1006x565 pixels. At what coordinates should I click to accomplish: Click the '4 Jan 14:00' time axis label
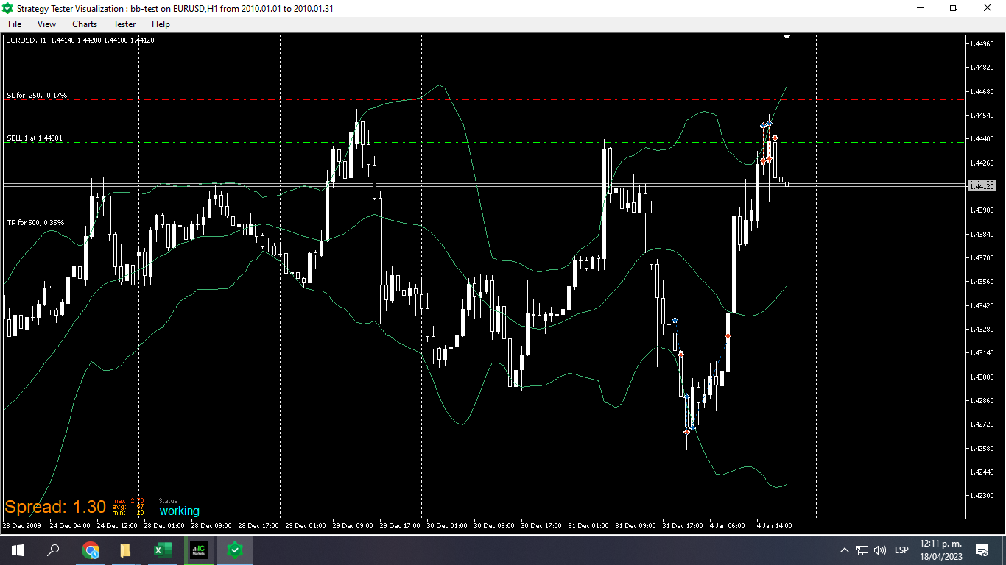(x=775, y=526)
